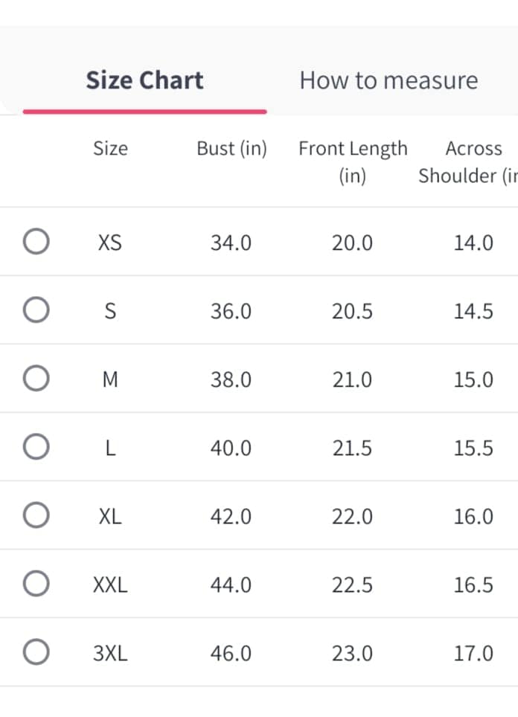The width and height of the screenshot is (518, 717).
Task: Click the XS size label
Action: [x=110, y=242]
